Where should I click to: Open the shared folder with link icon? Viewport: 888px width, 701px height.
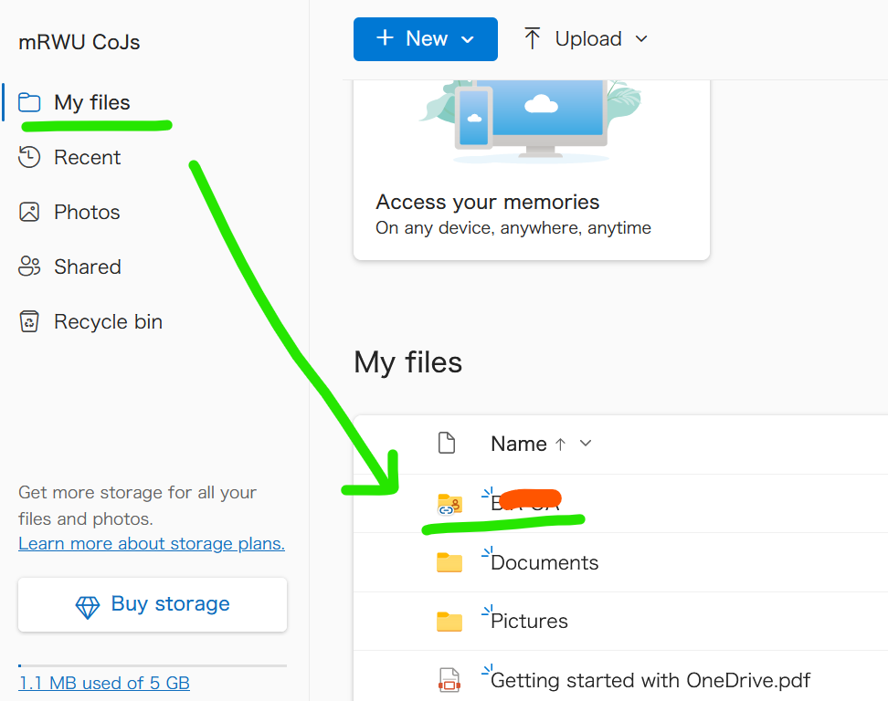449,504
